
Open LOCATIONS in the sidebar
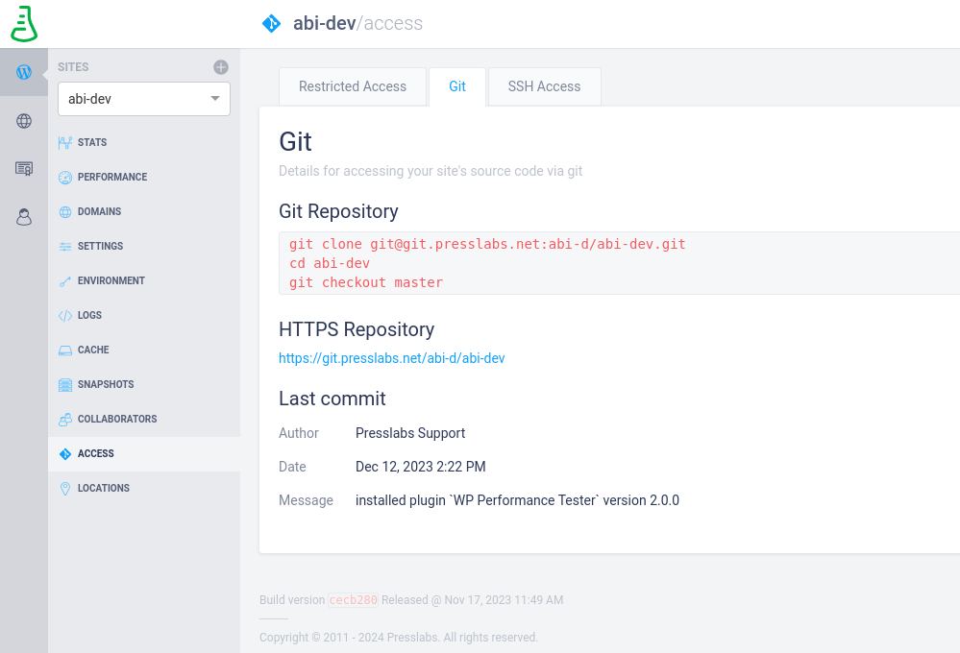pyautogui.click(x=104, y=489)
